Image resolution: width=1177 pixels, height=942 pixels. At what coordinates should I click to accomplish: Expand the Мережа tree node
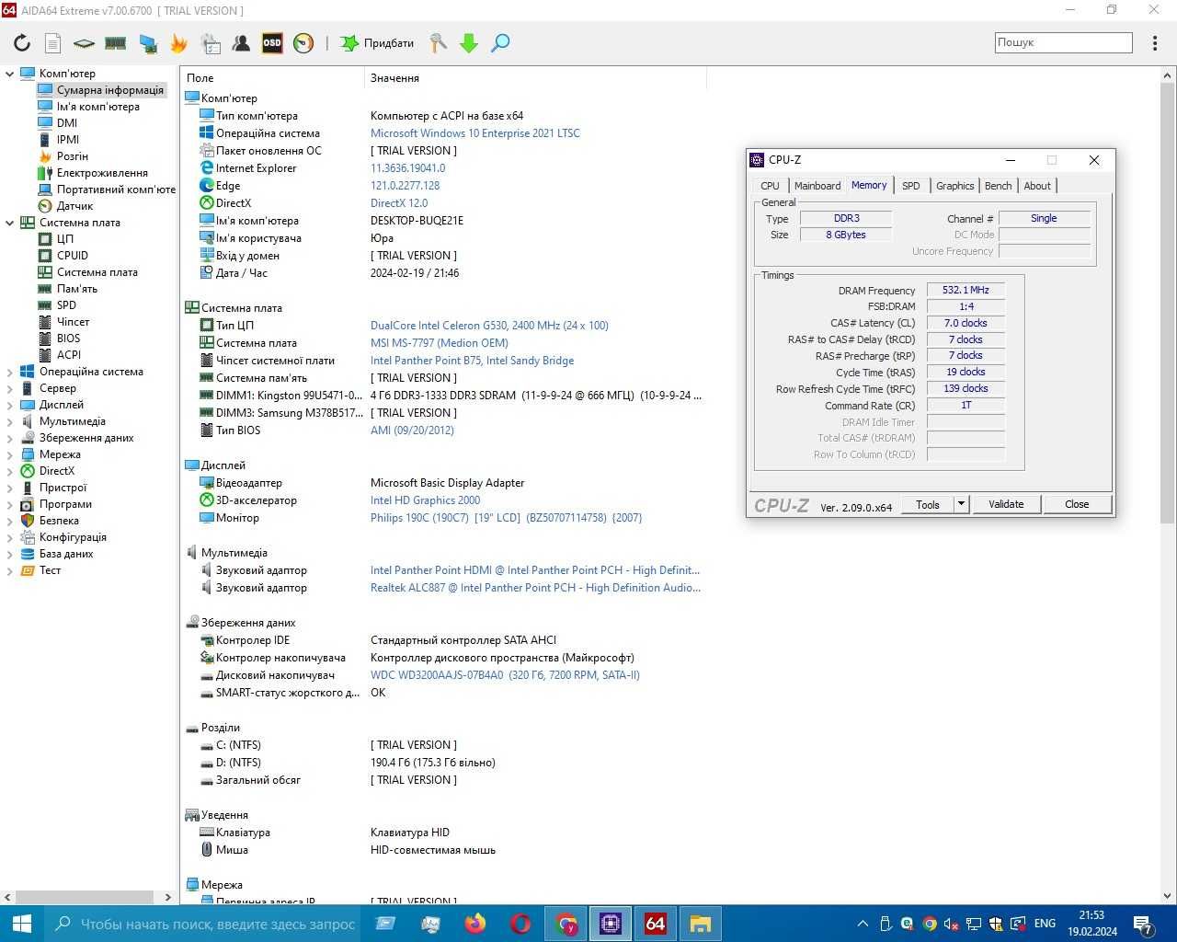[x=10, y=454]
